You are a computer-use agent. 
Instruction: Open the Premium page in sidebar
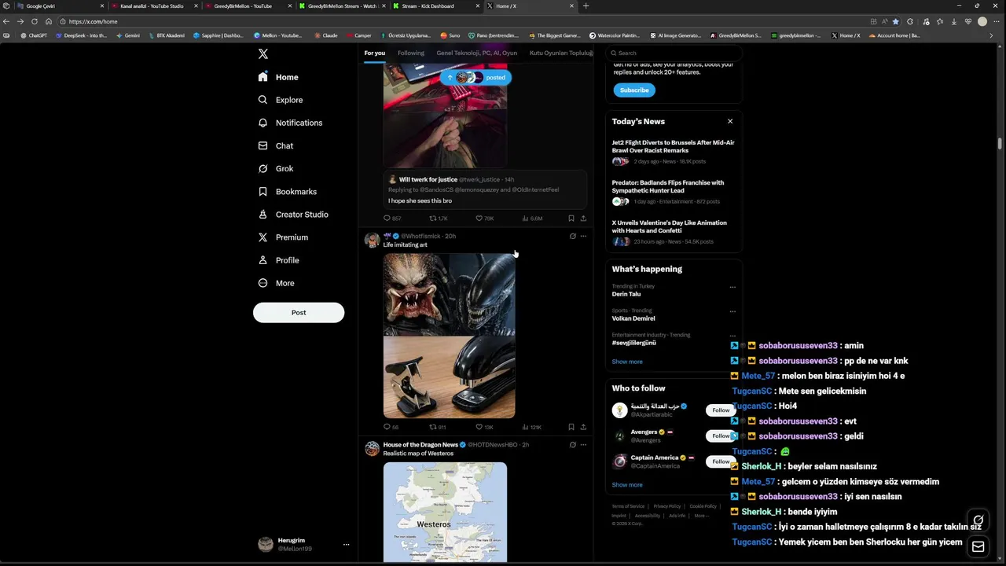[x=283, y=237]
